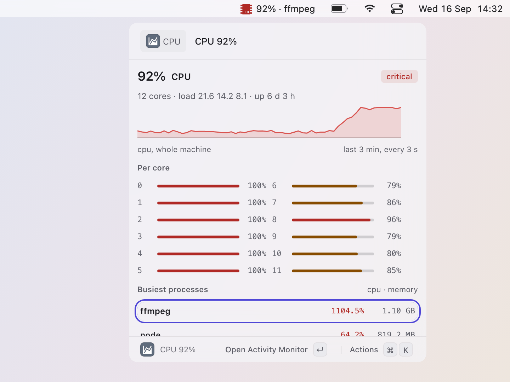
Task: Open Control Center from the menu bar
Action: point(397,9)
